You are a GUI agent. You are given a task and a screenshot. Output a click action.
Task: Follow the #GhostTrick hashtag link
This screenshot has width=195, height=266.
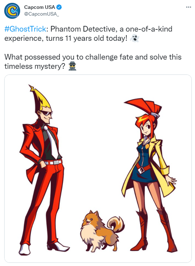coord(25,29)
